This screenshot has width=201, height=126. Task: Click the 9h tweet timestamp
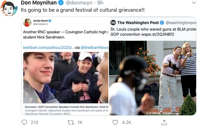tap(100, 3)
